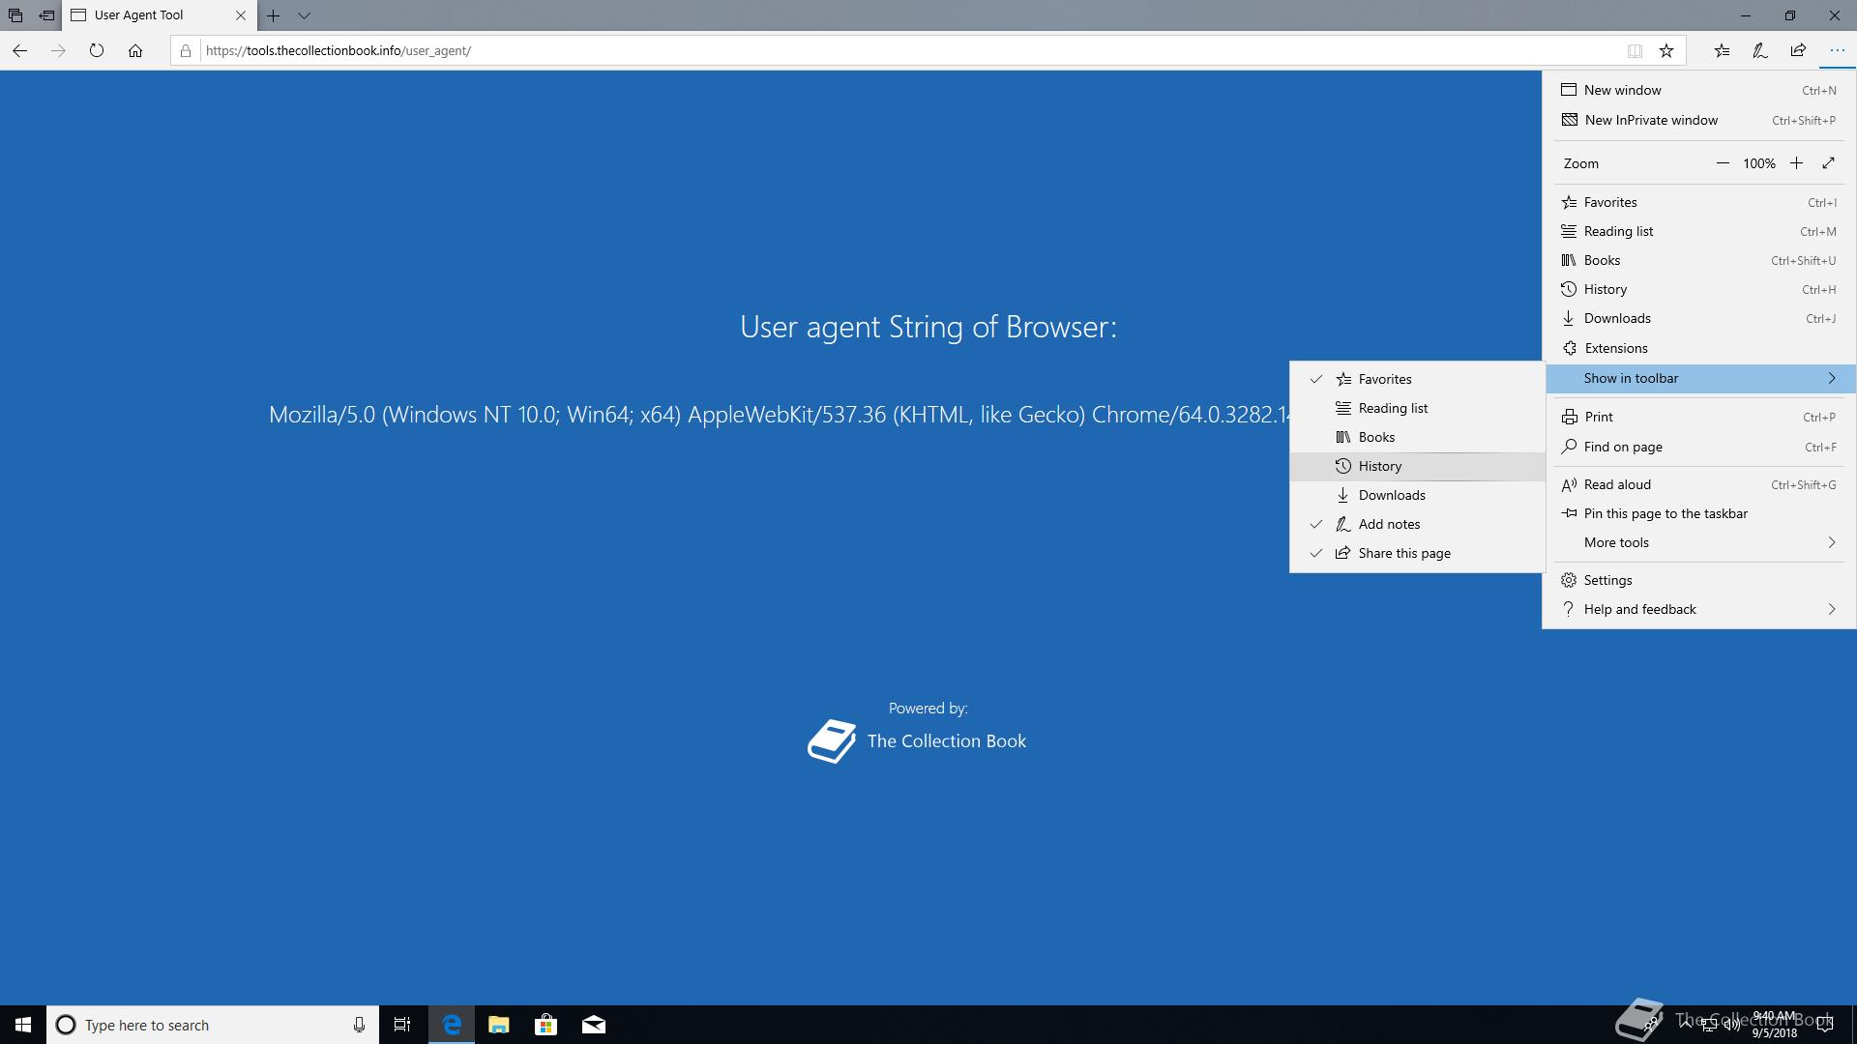Enter full screen via Zoom row arrow
1857x1044 pixels.
(1828, 163)
